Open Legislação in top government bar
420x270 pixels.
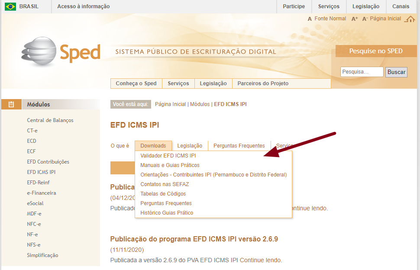click(365, 6)
